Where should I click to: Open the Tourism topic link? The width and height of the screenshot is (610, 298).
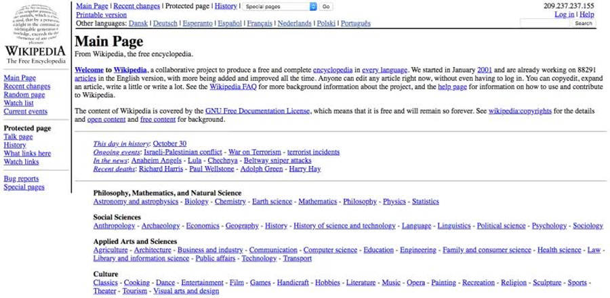click(x=135, y=291)
